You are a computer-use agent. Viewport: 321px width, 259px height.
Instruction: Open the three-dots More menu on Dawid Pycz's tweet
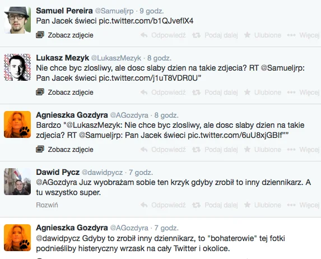pyautogui.click(x=291, y=205)
